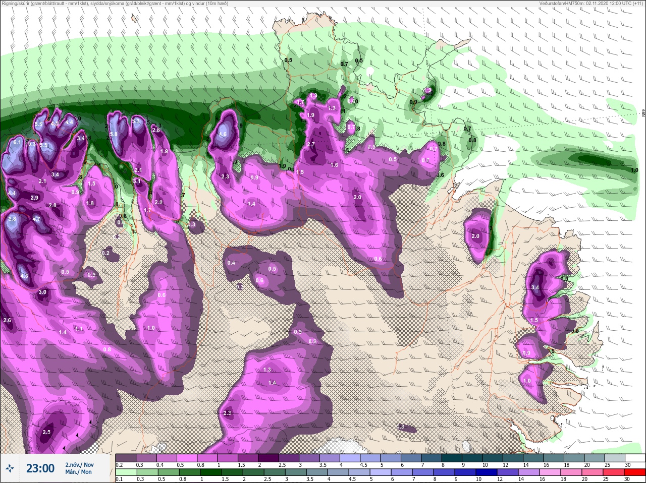Click the 2.7 precipitation value on the map
Viewport: 646px width, 483px height.
click(311, 144)
